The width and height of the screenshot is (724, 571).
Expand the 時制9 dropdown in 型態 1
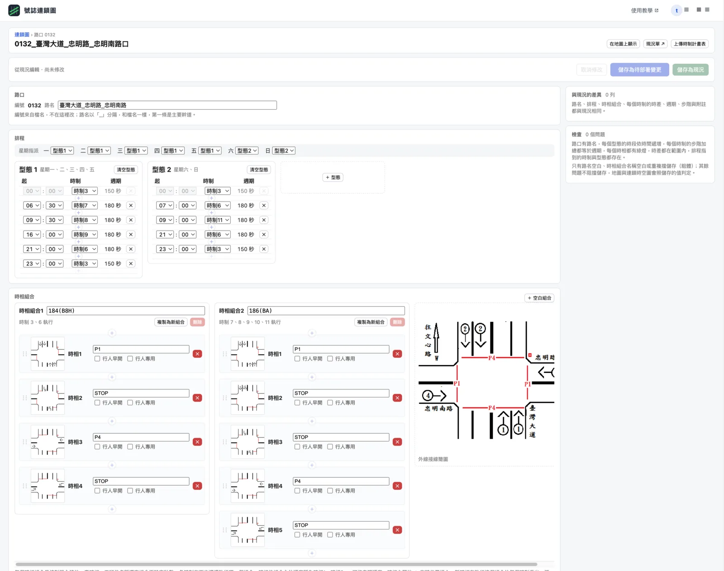85,235
